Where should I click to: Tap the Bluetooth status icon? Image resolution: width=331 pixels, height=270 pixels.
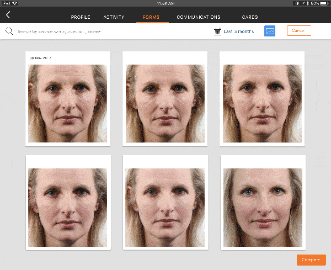click(x=308, y=3)
